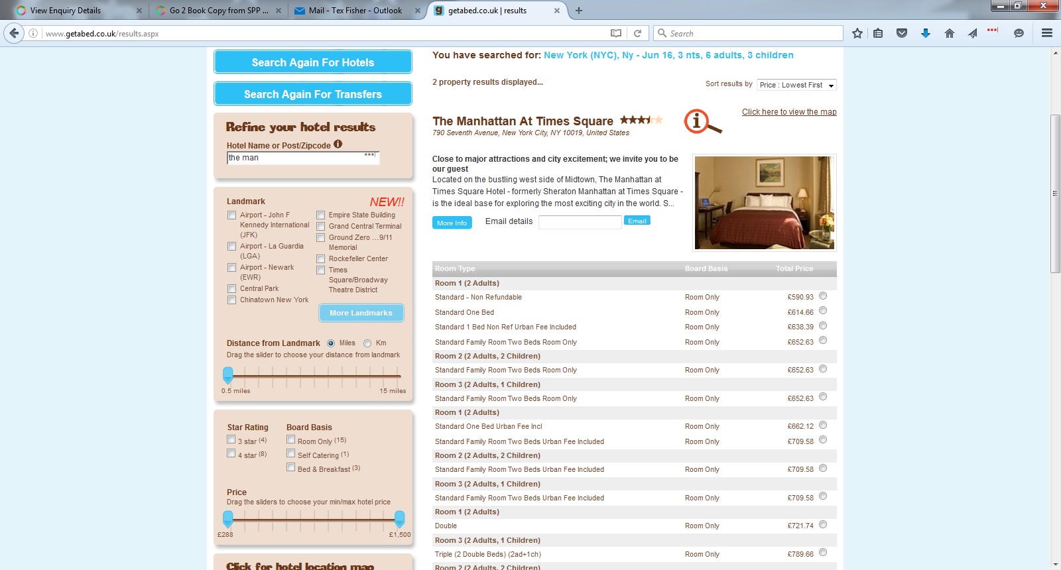Click the hotel information magnifier icon
This screenshot has width=1061, height=570.
click(x=703, y=122)
